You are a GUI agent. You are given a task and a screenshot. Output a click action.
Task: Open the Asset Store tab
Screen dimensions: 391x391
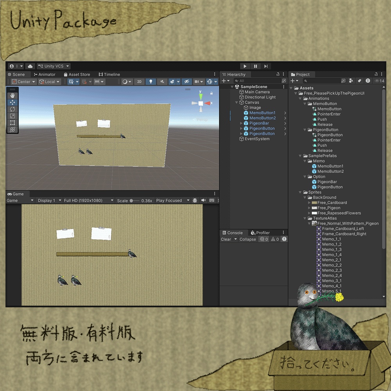click(x=77, y=74)
